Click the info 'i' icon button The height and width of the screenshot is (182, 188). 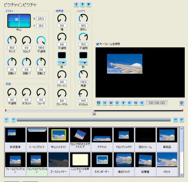tap(76, 5)
